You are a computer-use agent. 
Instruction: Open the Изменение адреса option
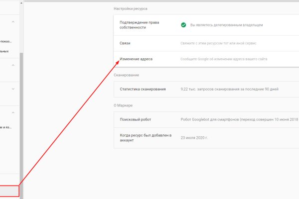[x=136, y=59]
